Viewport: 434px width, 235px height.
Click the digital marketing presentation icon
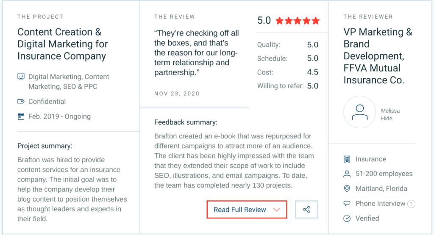(x=21, y=77)
